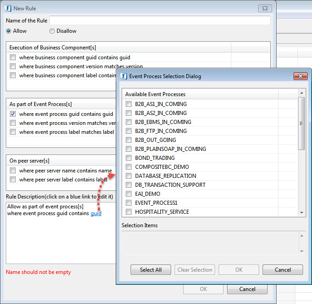This screenshot has height=304, width=312.
Task: Click Cancel in Event Process Selection Dialog
Action: (x=283, y=270)
